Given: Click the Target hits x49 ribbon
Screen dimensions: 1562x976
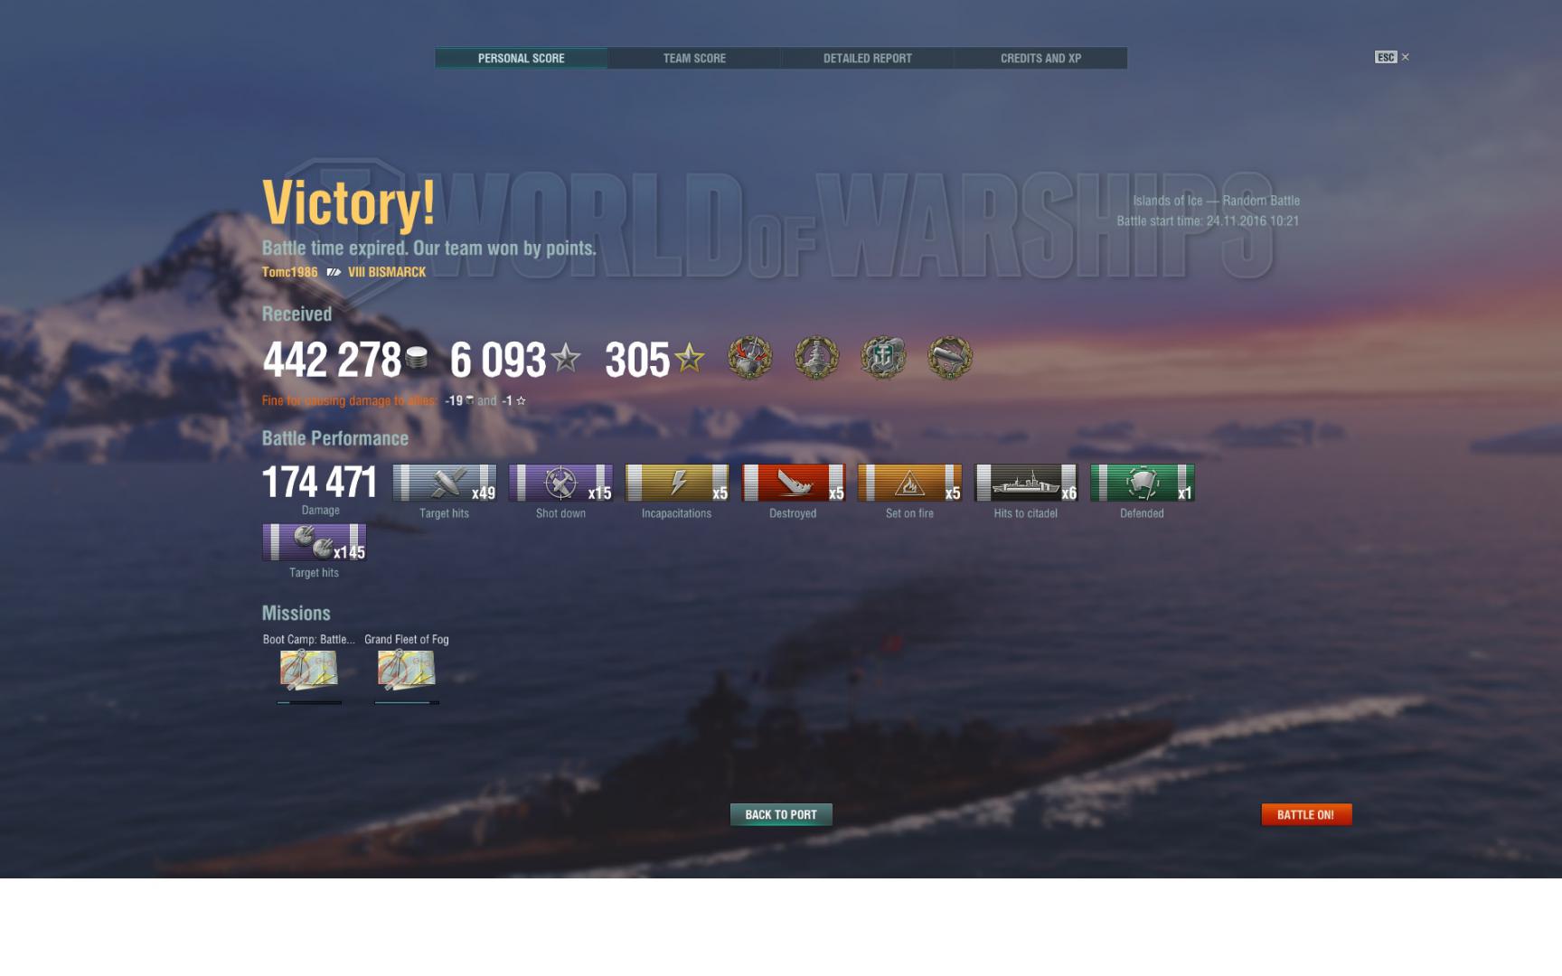Looking at the screenshot, I should (x=445, y=483).
